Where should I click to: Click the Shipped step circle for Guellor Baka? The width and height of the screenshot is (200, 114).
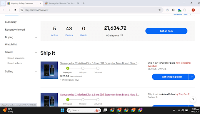coord(83,68)
